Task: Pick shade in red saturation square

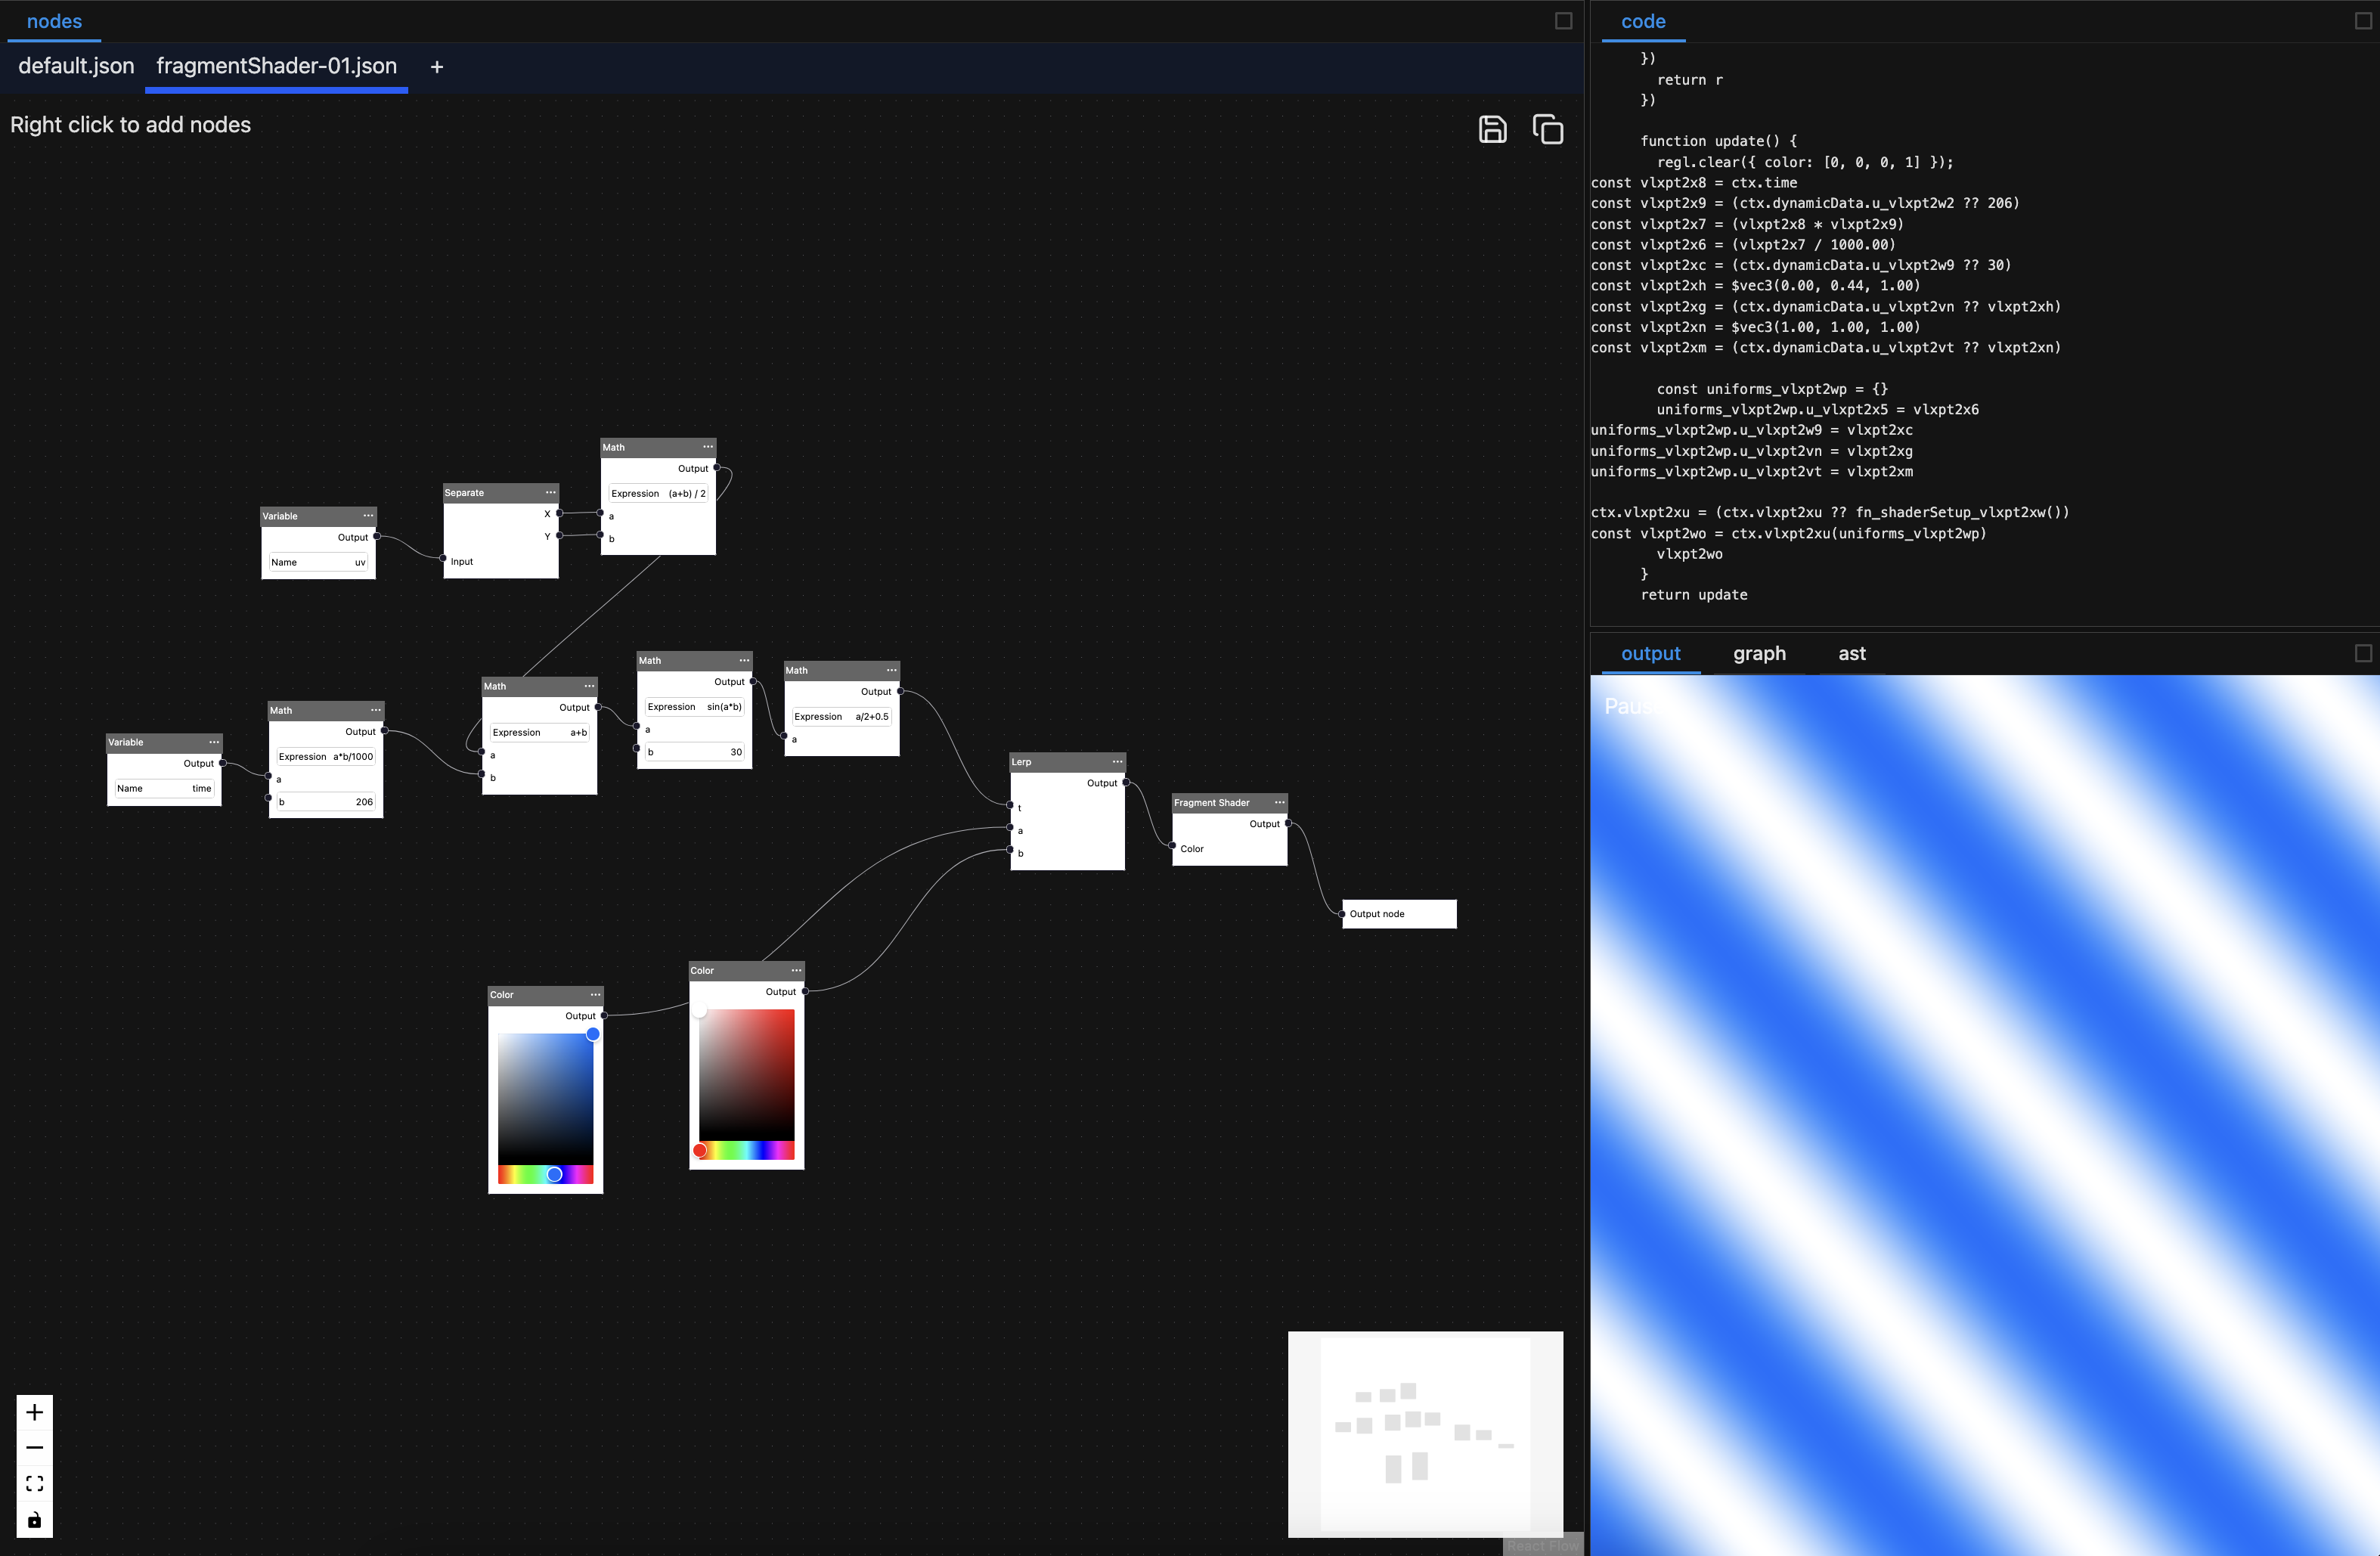Action: 746,1074
